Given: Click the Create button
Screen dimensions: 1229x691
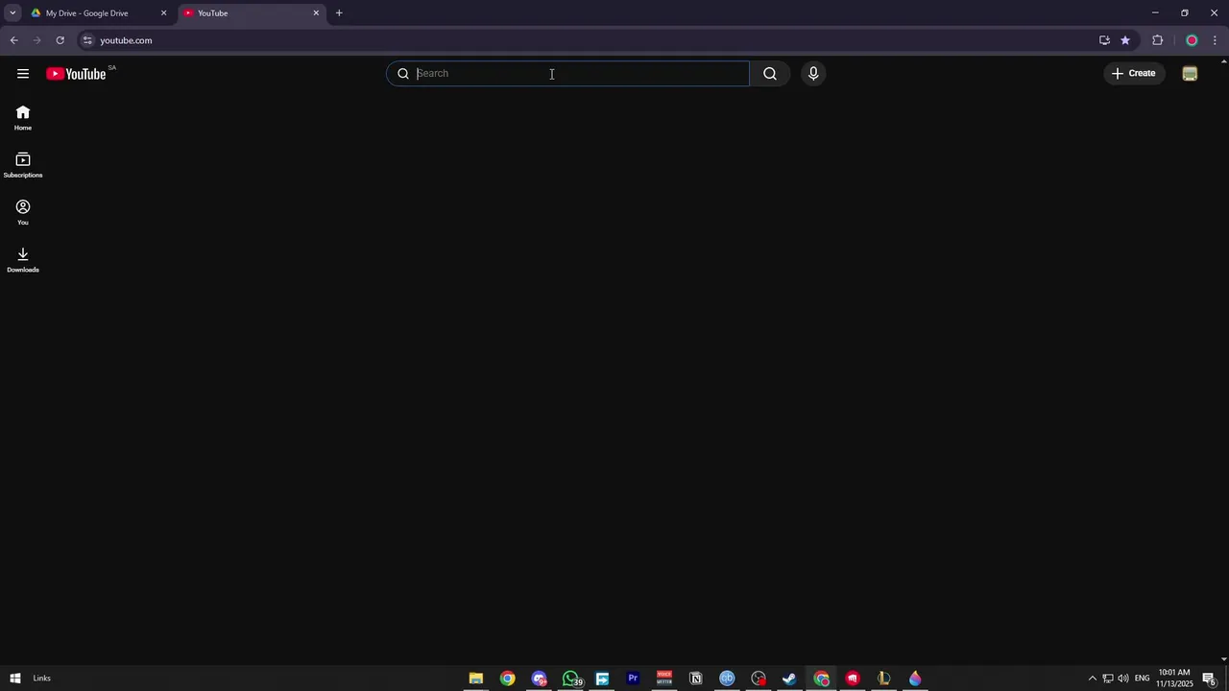Looking at the screenshot, I should click(x=1133, y=74).
